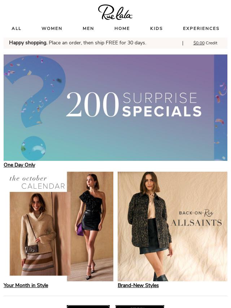Follow the One Day Only link

(19, 165)
